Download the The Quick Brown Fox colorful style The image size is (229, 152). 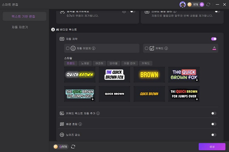(197, 80)
